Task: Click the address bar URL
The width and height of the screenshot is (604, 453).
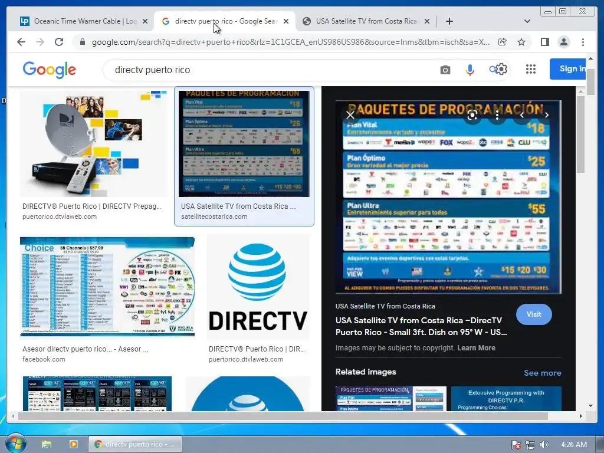Action: 291,42
